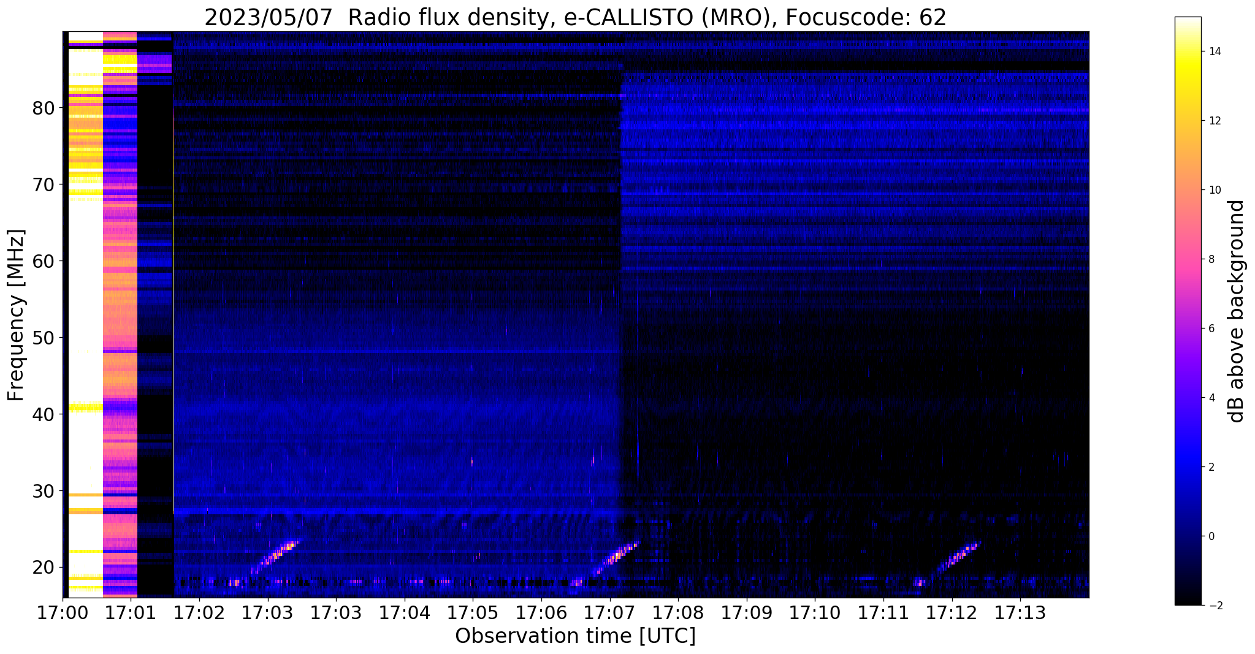This screenshot has height=654, width=1255.
Task: Select the 17:08 tick label on time axis
Action: point(678,613)
